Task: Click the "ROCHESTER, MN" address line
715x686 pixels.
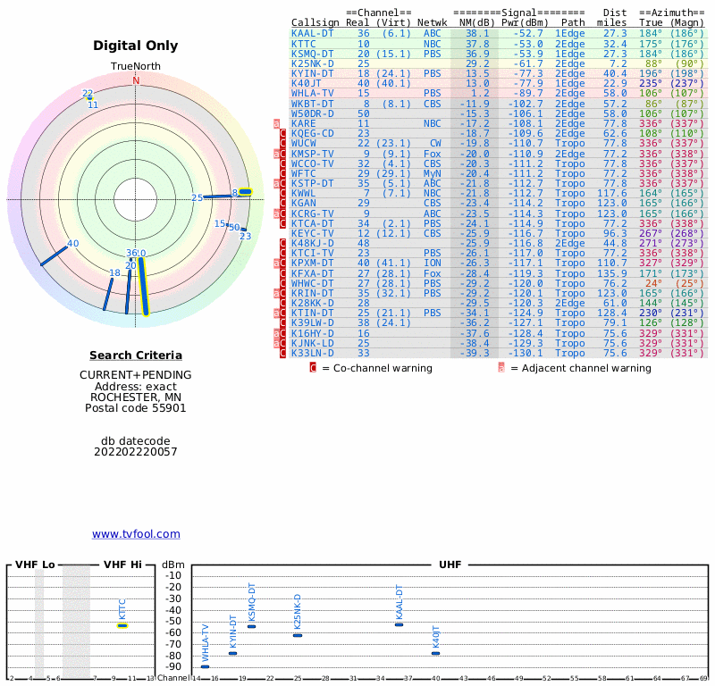Action: 136,397
